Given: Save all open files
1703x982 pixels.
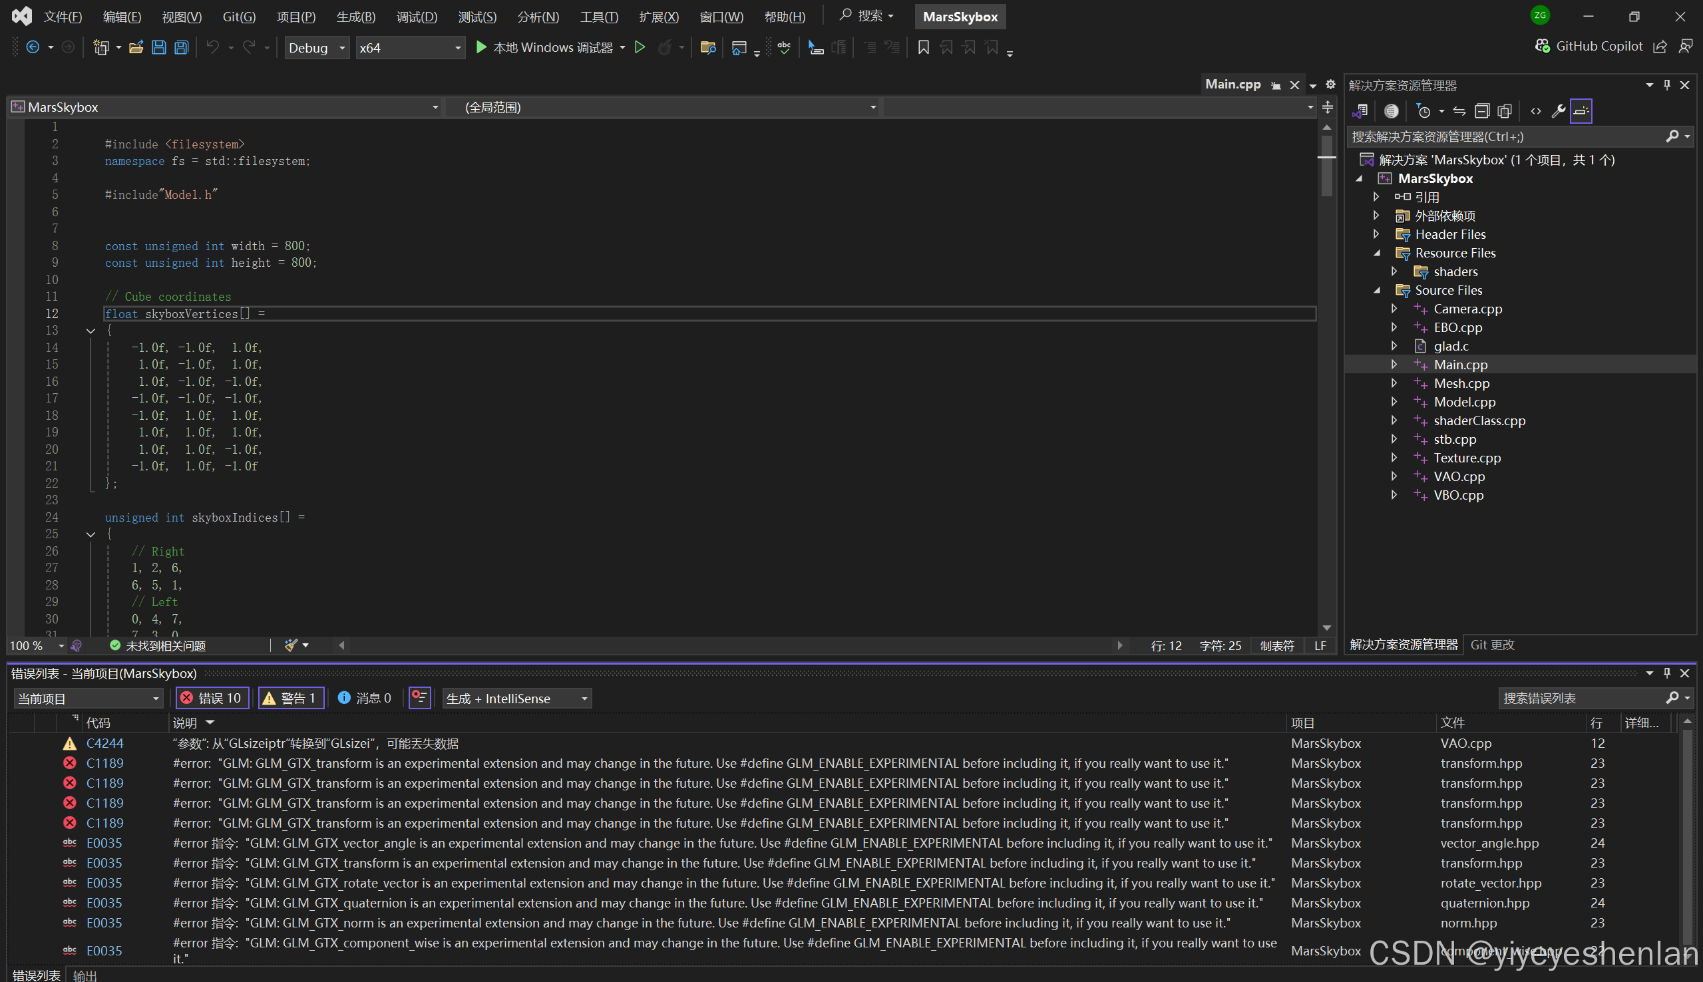Looking at the screenshot, I should click(x=182, y=47).
